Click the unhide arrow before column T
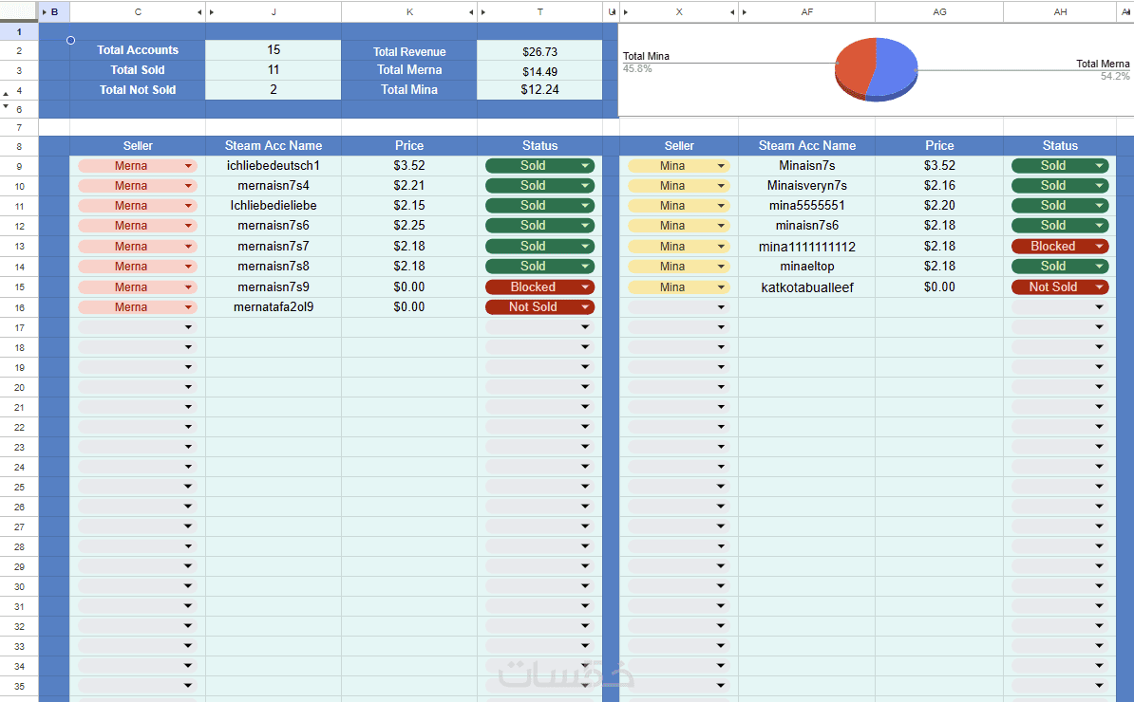The image size is (1134, 702). 483,12
